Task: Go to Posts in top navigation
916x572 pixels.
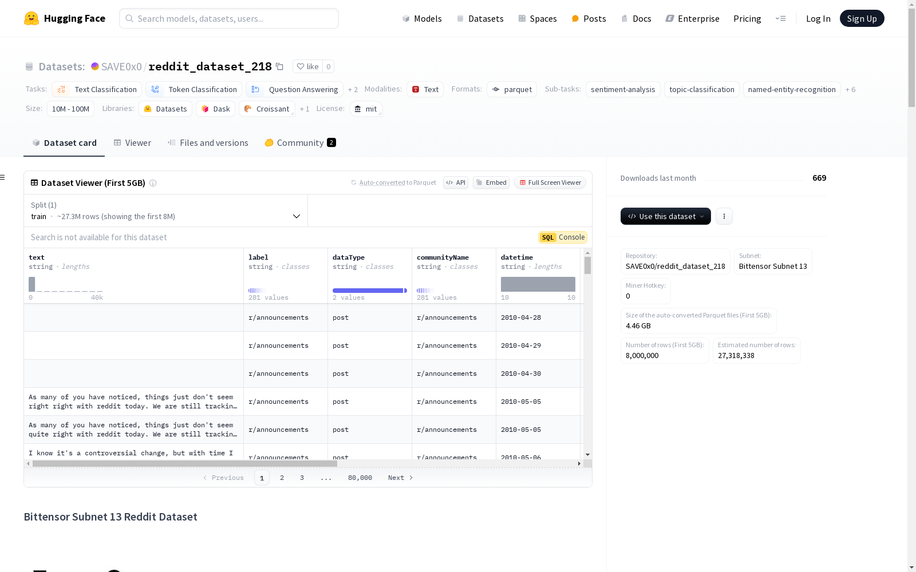Action: (589, 18)
